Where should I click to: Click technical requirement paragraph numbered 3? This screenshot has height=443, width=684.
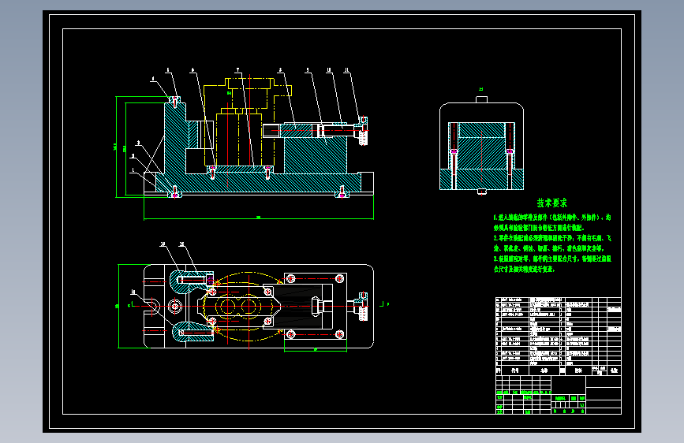coord(552,264)
